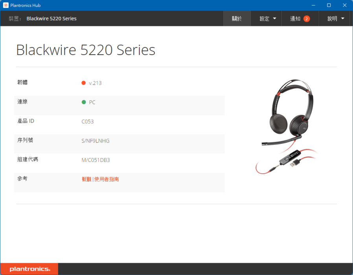Expand the 設定 dropdown menu

coord(267,18)
